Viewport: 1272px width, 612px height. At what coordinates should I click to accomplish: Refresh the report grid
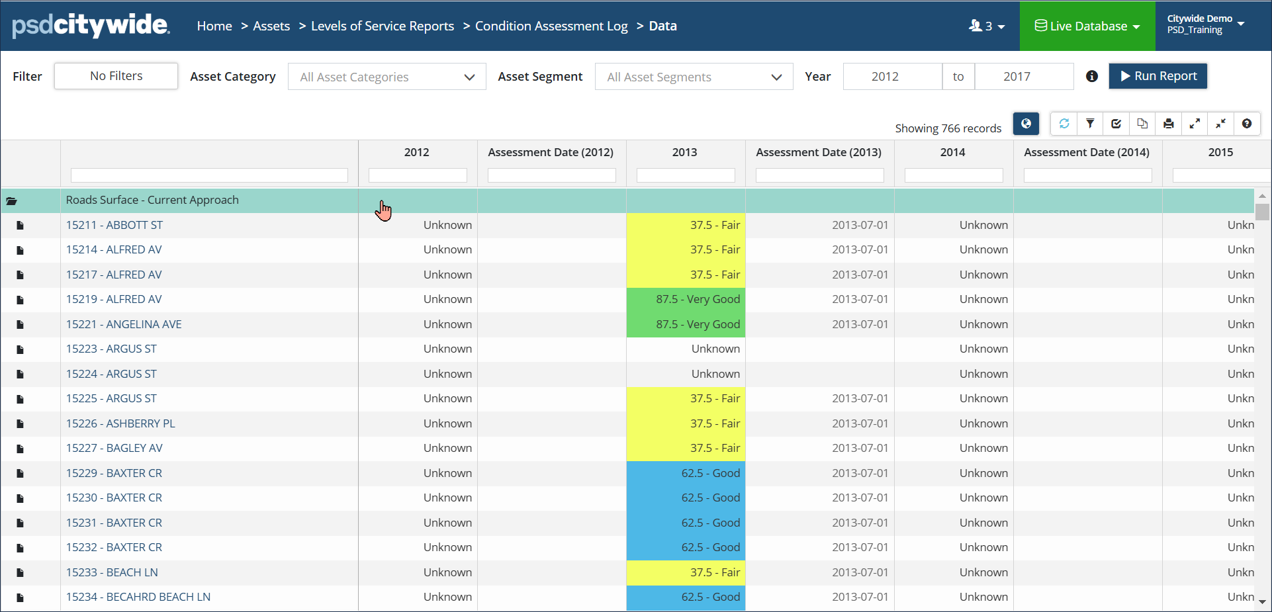point(1064,124)
